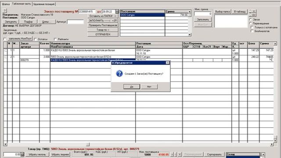The image size is (281, 158).
Task: Click the Товар по button
Action: tap(103, 30)
